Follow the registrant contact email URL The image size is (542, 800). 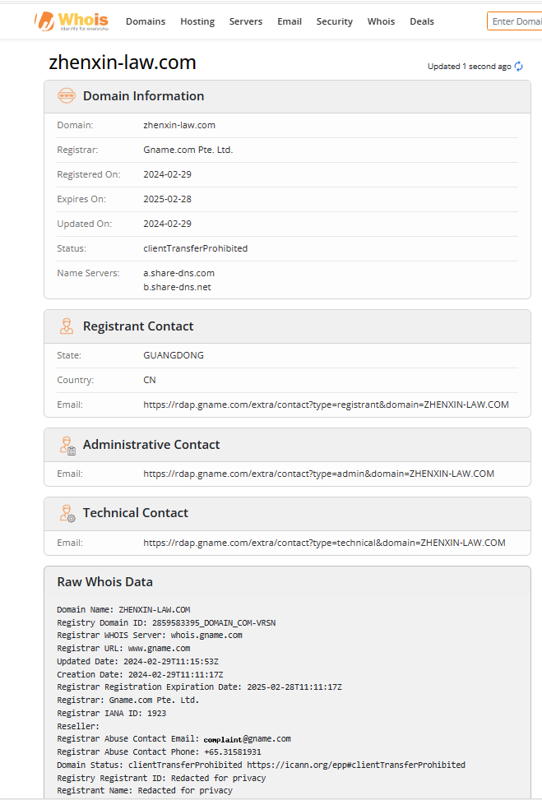point(327,405)
